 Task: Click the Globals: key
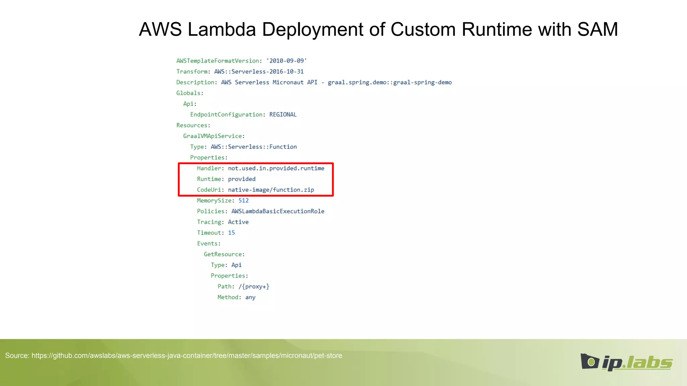(x=190, y=93)
